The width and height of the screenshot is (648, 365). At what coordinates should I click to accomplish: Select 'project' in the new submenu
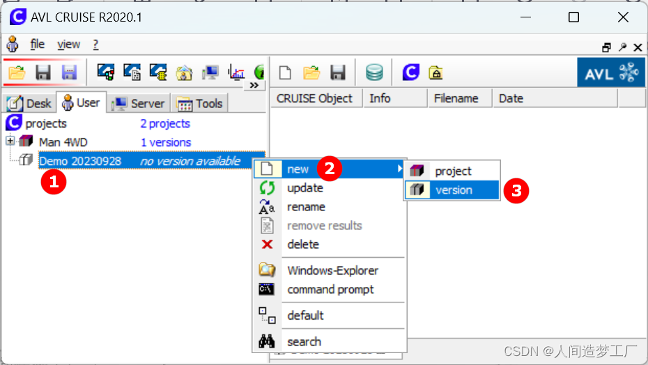coord(452,171)
